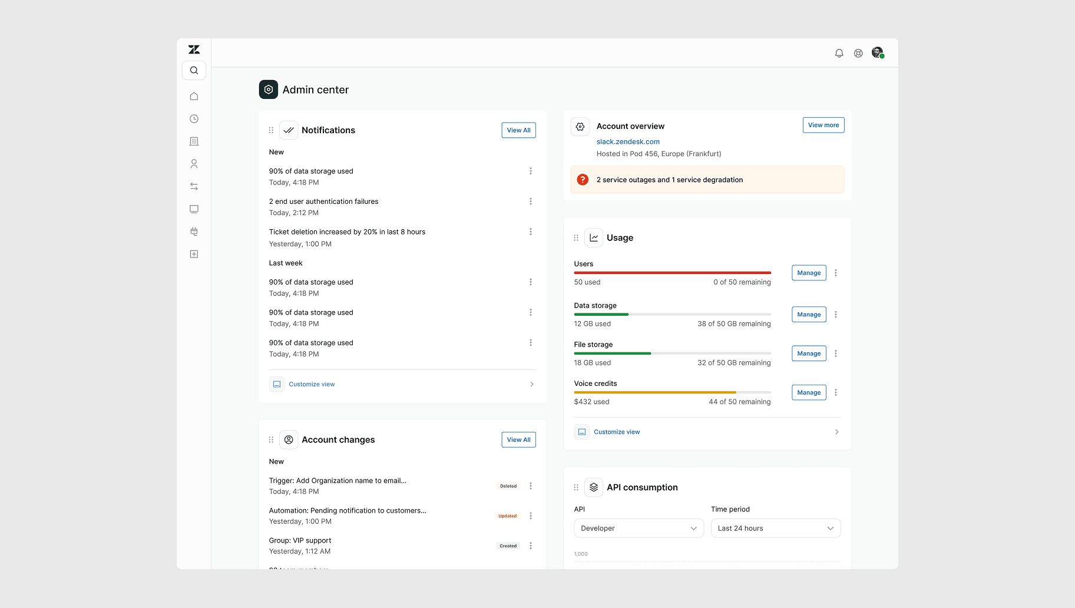Image resolution: width=1075 pixels, height=608 pixels.
Task: Open the plug Apps and integrations sidebar icon
Action: [x=194, y=232]
